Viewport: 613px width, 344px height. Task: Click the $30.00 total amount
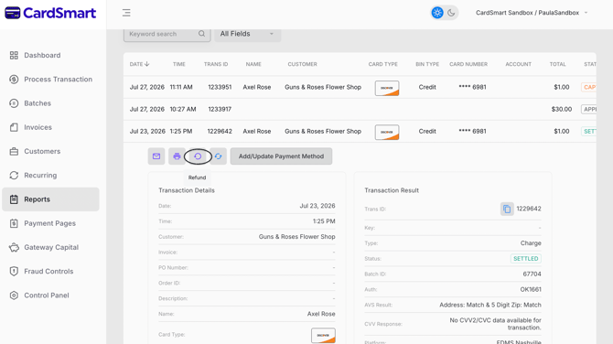pos(562,110)
